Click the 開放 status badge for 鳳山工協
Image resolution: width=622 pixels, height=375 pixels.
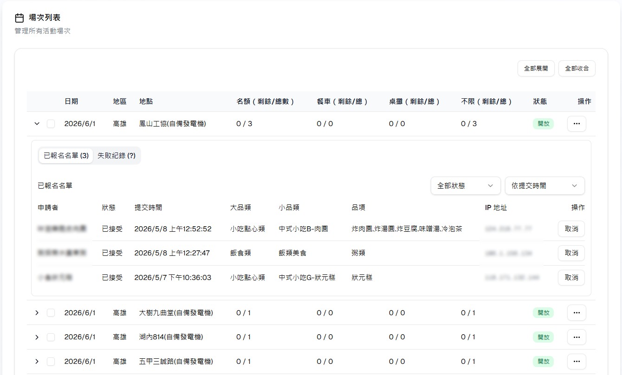pos(543,124)
